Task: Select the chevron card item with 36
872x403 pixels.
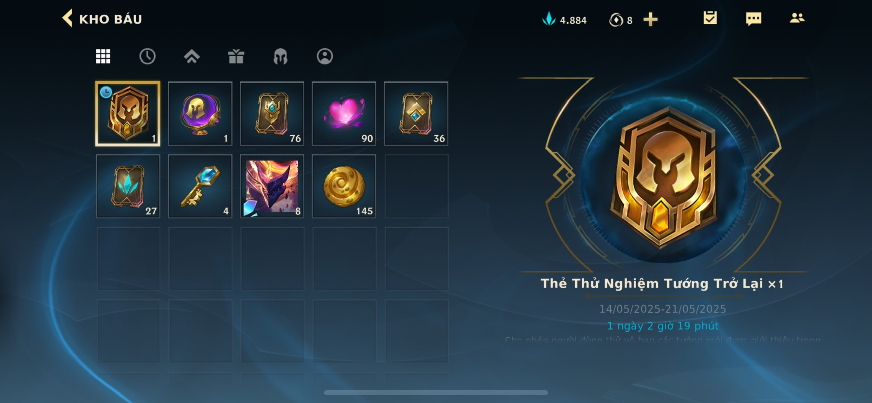Action: [416, 114]
